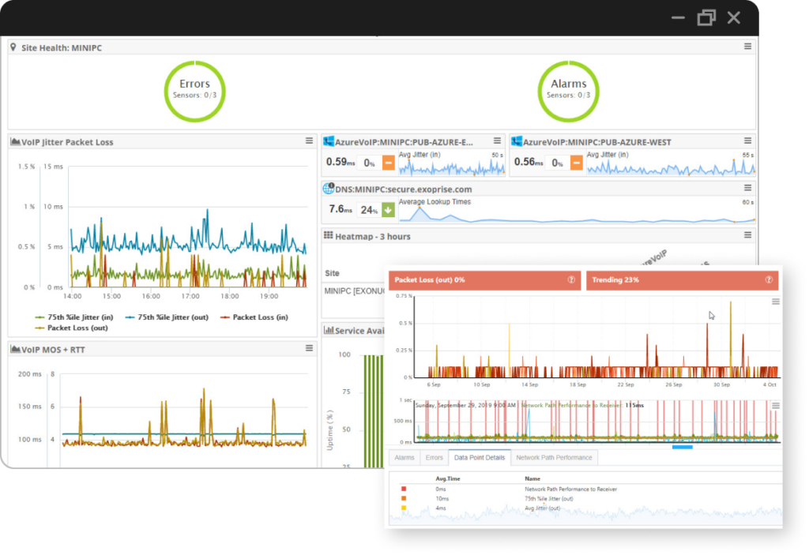Click the red swatch next to Network Path Performance entry
809x555 pixels.
click(404, 489)
